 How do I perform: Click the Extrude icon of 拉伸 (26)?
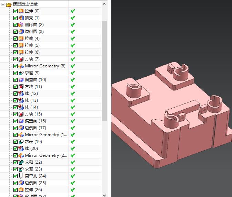pos(21,190)
